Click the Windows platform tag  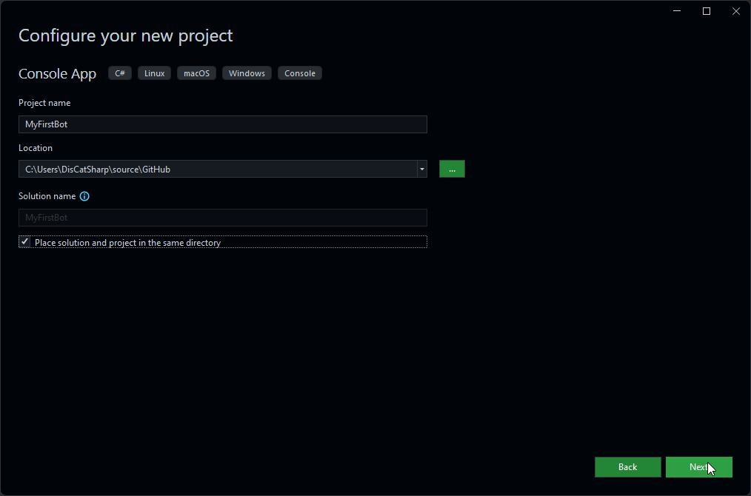(x=247, y=73)
